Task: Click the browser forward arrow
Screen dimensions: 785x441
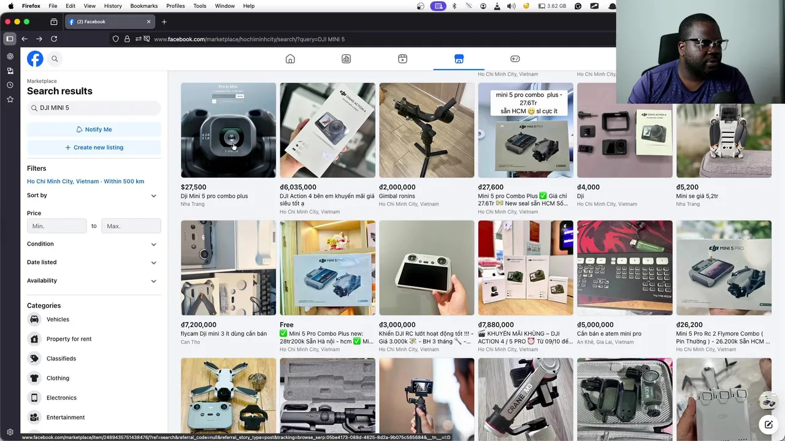Action: (x=39, y=39)
